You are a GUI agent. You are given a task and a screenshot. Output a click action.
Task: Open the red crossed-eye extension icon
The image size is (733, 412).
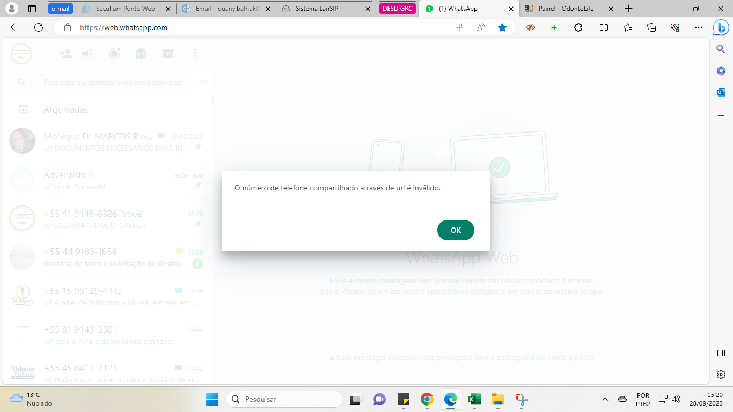click(531, 27)
